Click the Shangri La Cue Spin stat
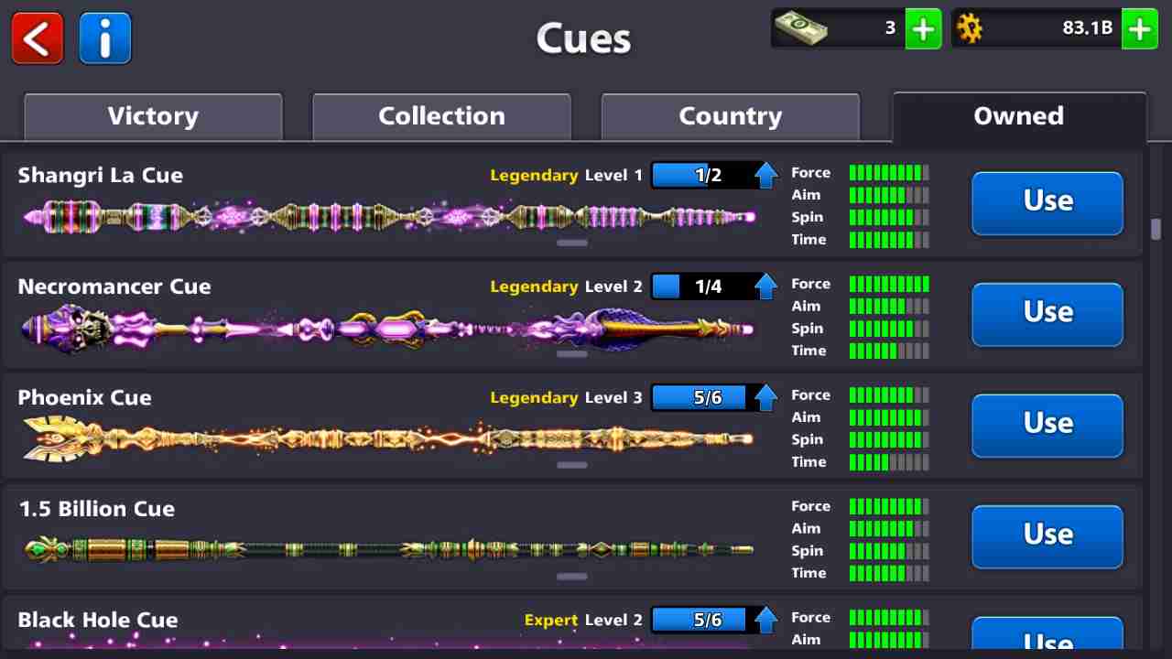This screenshot has width=1172, height=659. (860, 217)
